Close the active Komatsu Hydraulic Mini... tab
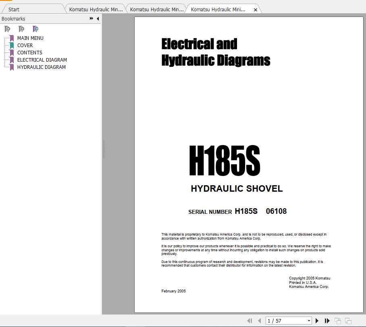The image size is (366, 327). pyautogui.click(x=256, y=10)
